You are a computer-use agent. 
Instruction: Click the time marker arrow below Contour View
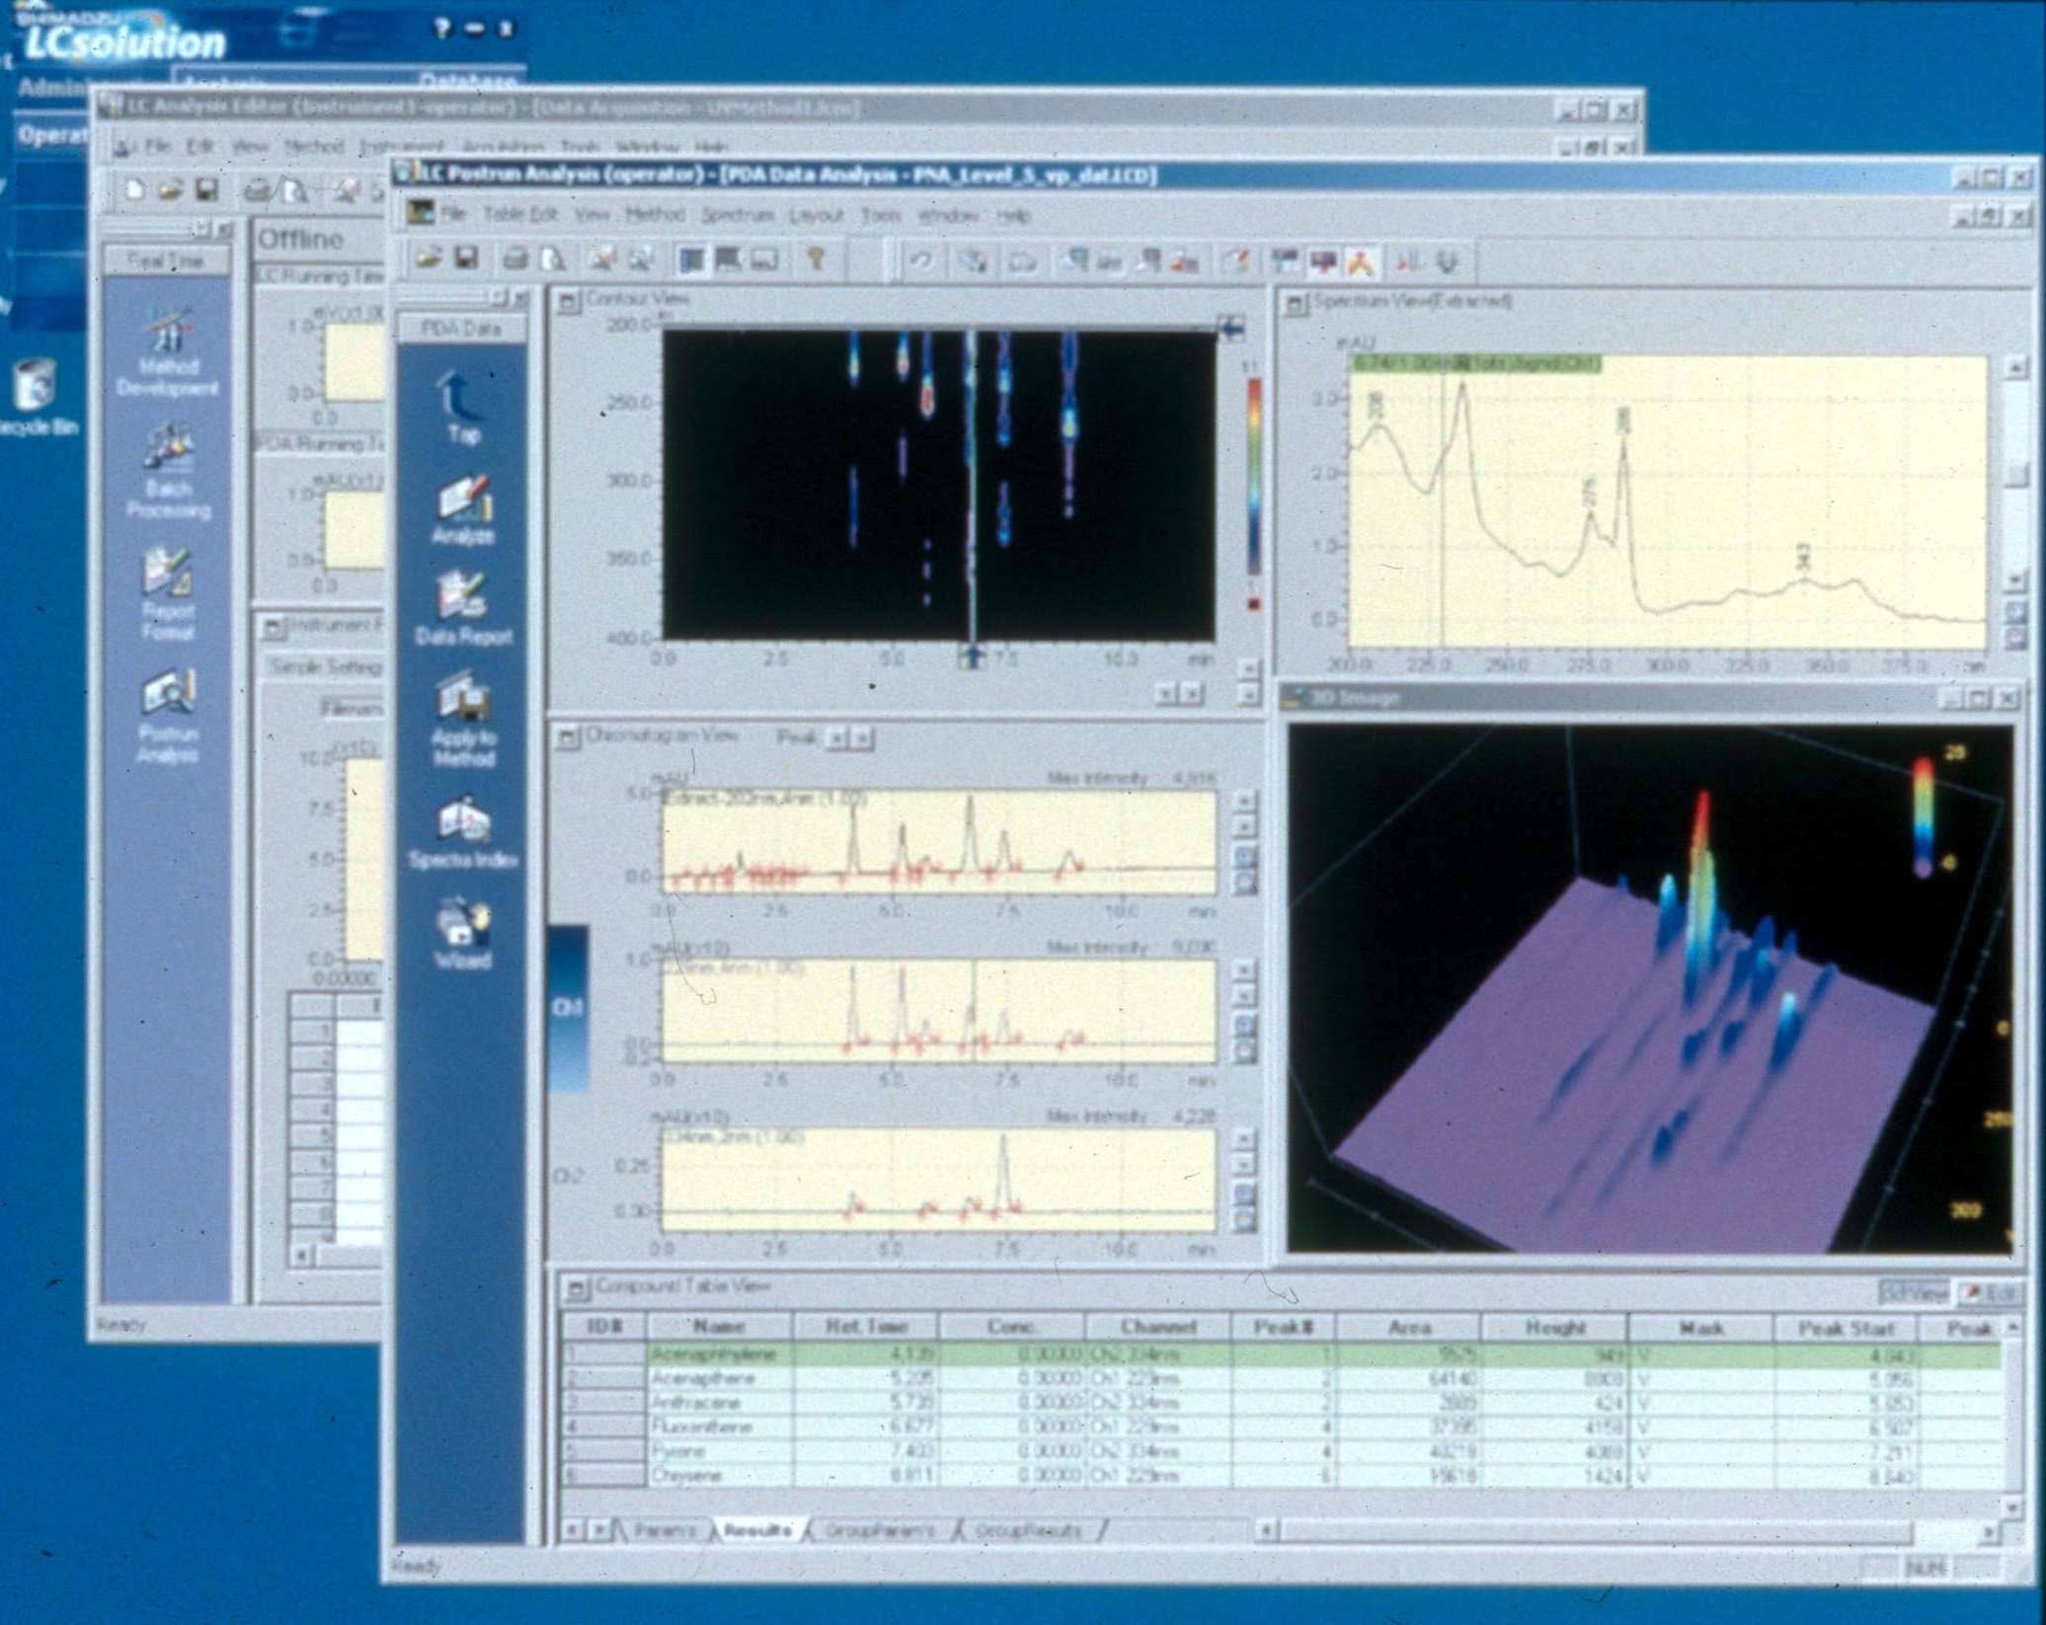(972, 657)
